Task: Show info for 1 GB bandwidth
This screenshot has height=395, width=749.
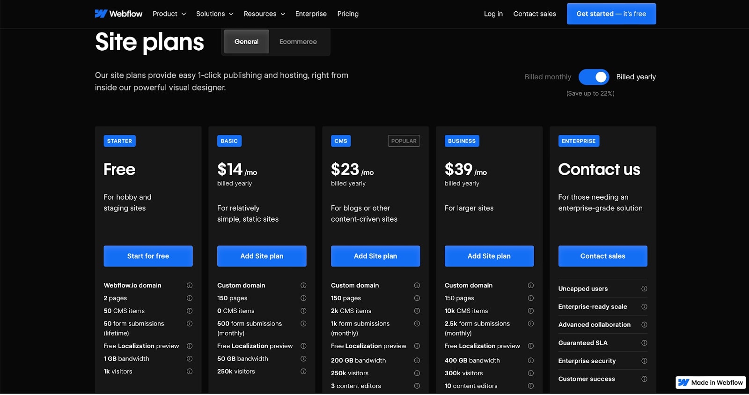Action: 190,358
